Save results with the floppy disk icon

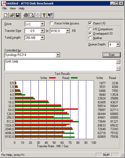point(18,15)
